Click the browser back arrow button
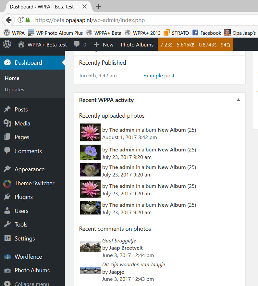This screenshot has height=286, width=258. tap(8, 20)
